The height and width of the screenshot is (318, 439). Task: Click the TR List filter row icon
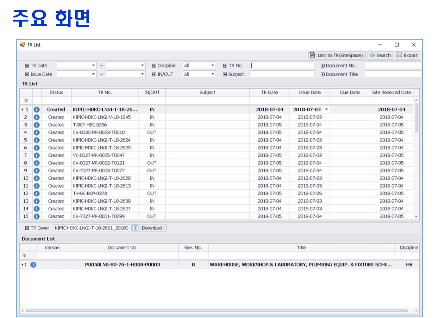coord(26,101)
